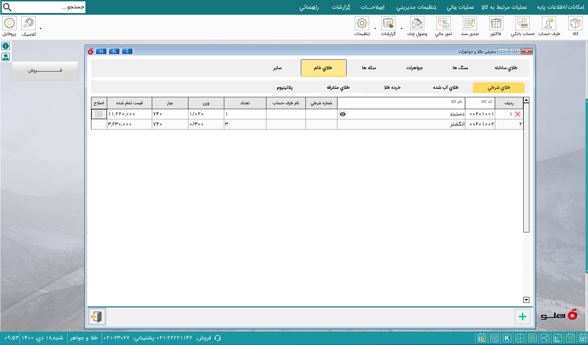Expand the dropdown arrow beside گزارشات toolbar icon
The image size is (588, 345).
[x=401, y=29]
